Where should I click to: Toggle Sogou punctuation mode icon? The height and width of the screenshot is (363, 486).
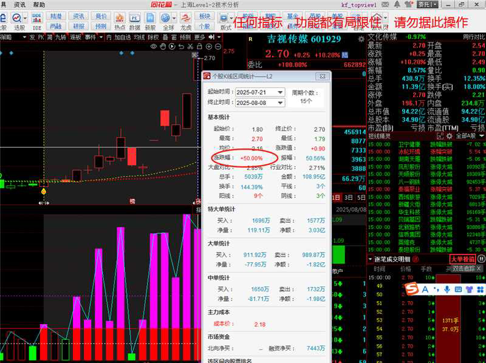436,290
